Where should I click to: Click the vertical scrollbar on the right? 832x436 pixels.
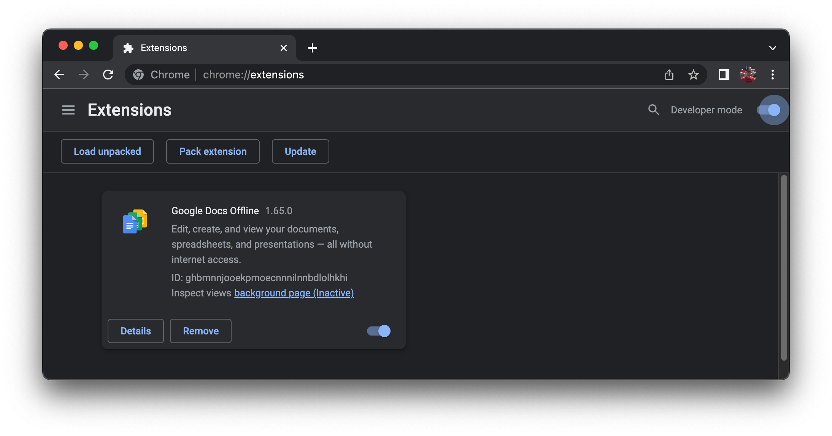point(783,266)
